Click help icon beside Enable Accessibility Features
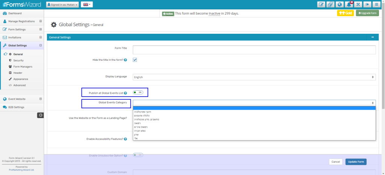 coord(125,139)
